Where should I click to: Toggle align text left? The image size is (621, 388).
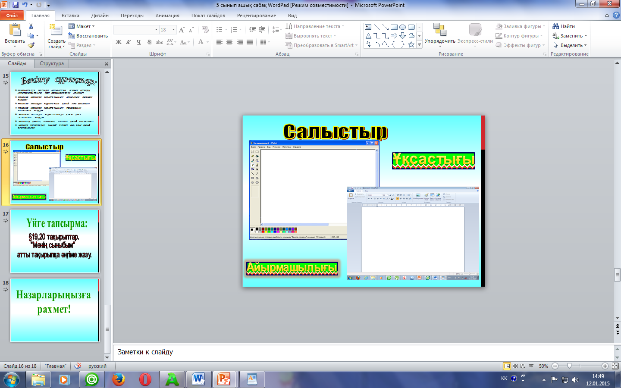(x=220, y=42)
